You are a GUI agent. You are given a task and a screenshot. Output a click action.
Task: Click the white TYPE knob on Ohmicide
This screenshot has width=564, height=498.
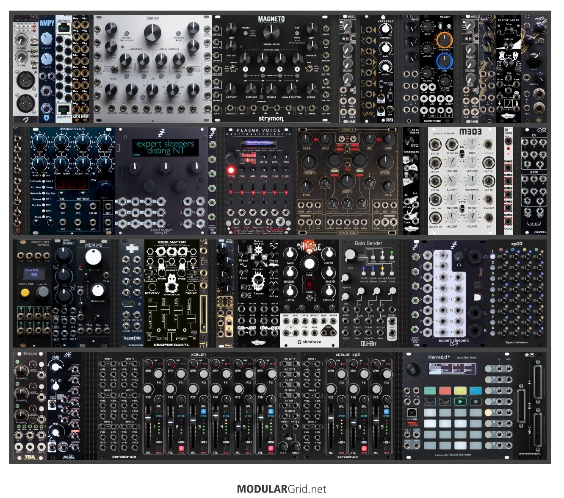click(x=310, y=264)
